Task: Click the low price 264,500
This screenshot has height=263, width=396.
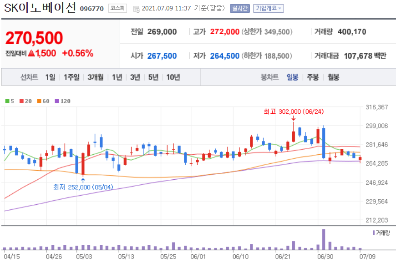Action: coord(224,56)
